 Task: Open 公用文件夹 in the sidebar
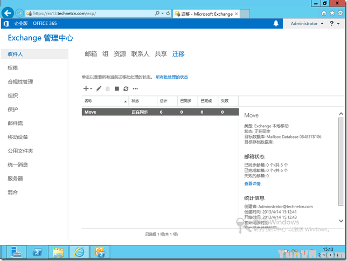tap(20, 151)
